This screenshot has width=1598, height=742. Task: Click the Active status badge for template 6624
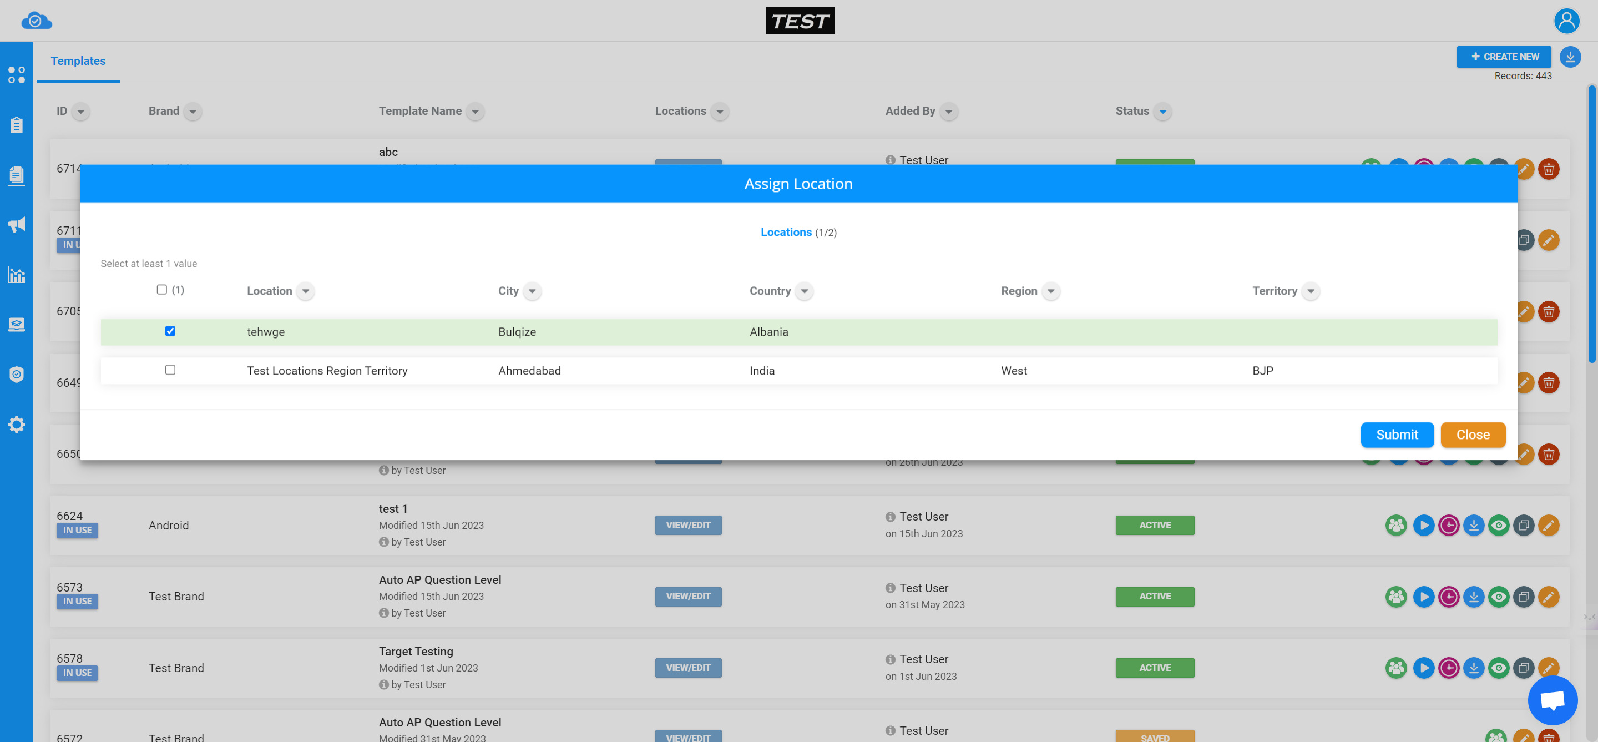(1155, 526)
